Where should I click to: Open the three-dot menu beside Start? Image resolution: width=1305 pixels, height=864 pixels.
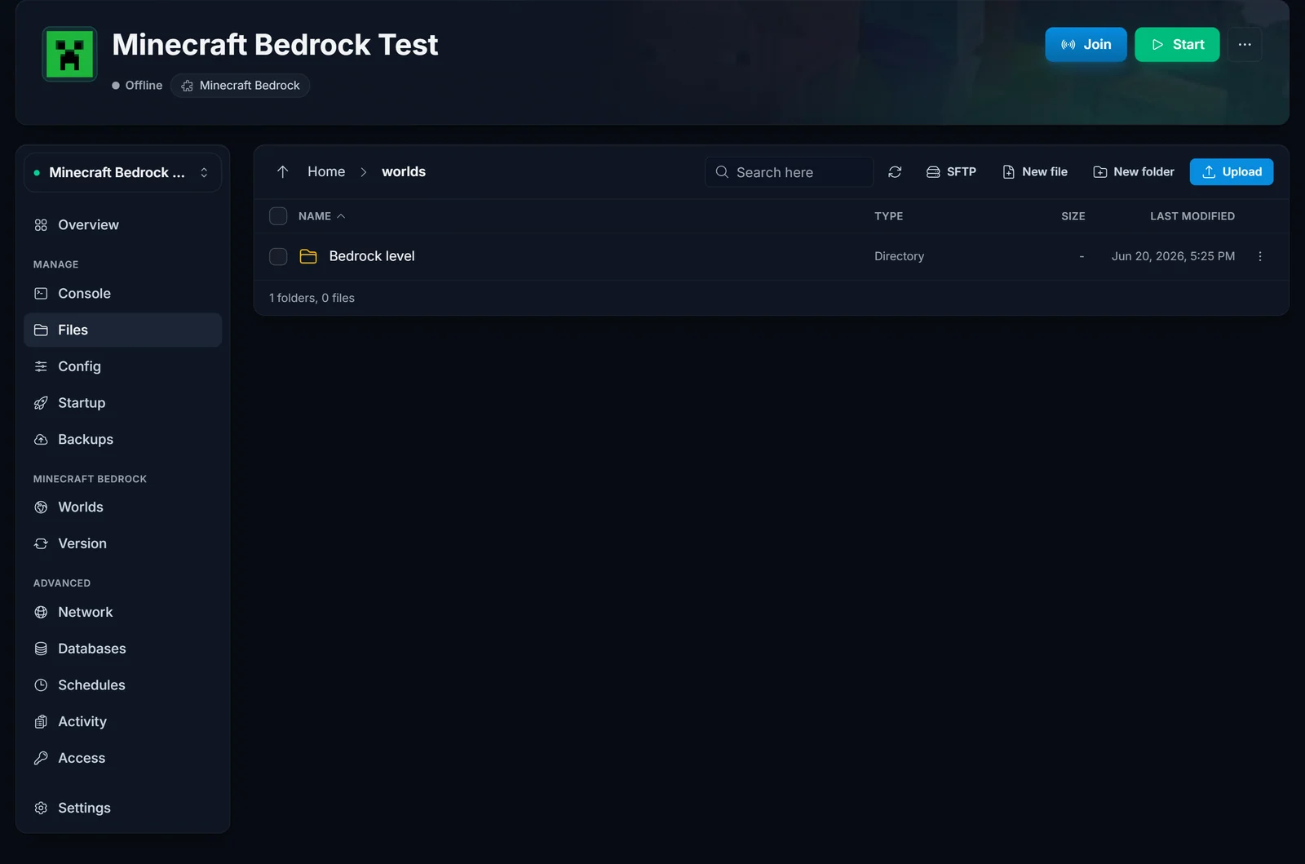[x=1245, y=45]
